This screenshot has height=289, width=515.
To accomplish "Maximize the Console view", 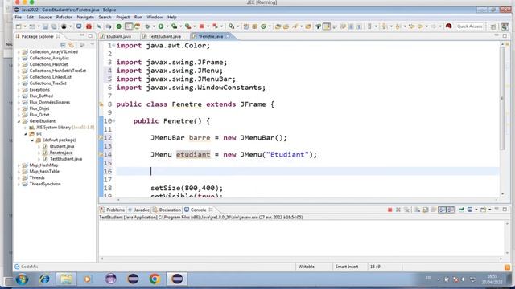I will (x=505, y=209).
